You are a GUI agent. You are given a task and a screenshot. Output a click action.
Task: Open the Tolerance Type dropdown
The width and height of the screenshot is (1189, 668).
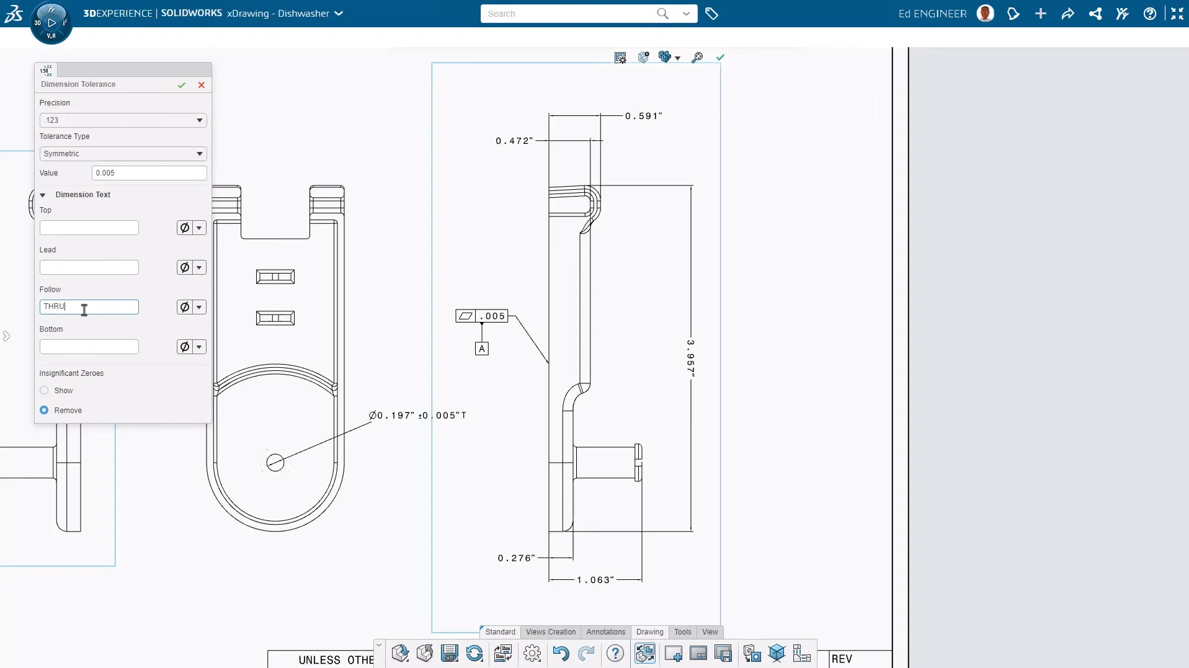pos(123,154)
